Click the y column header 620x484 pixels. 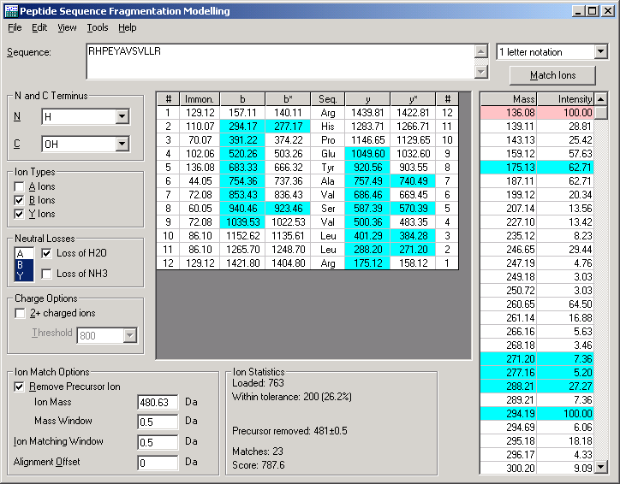click(x=367, y=99)
